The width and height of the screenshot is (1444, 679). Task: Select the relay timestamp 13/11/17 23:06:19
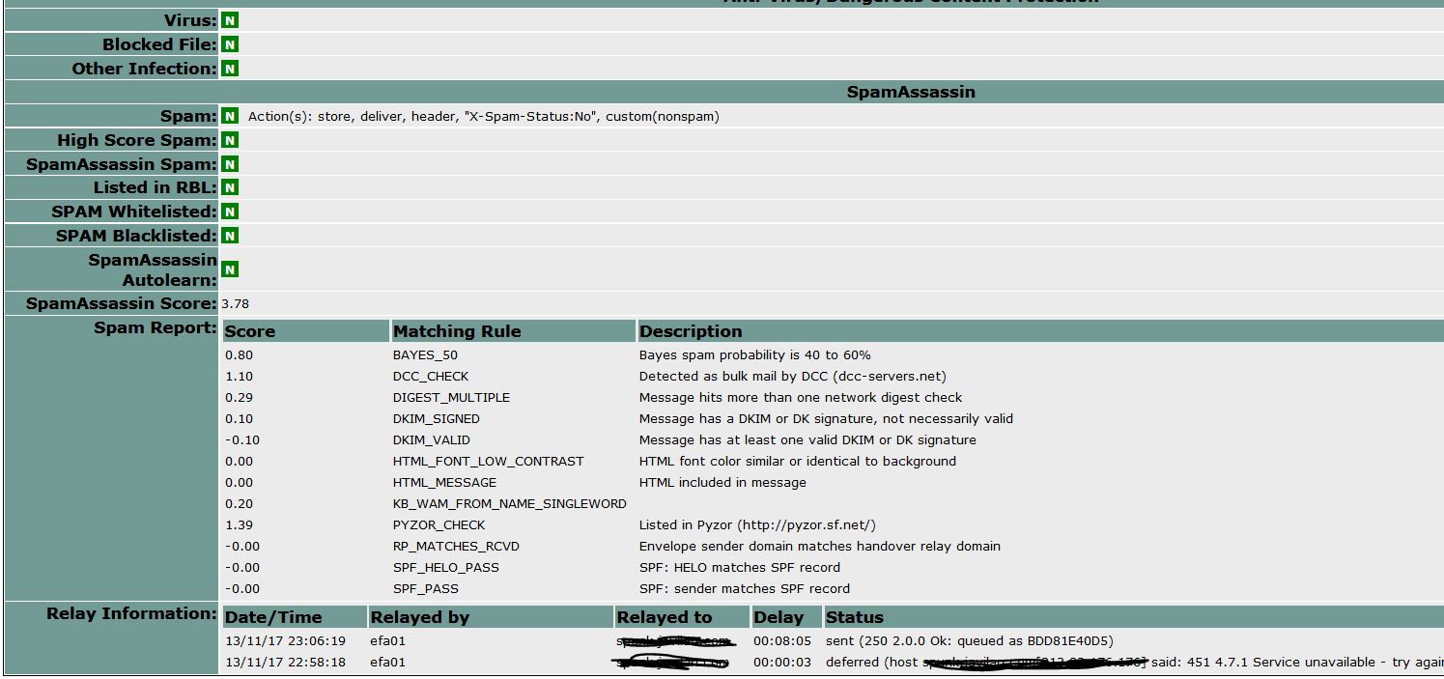(x=285, y=641)
